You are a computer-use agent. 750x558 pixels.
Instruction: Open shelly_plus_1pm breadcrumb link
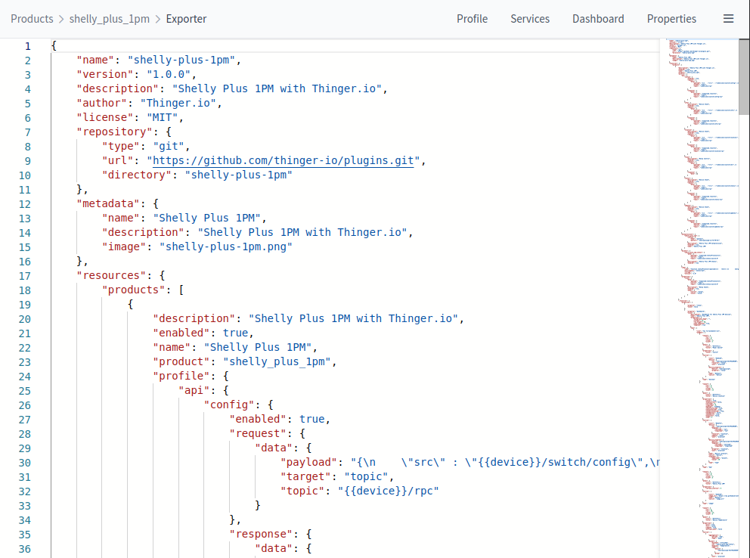tap(110, 19)
